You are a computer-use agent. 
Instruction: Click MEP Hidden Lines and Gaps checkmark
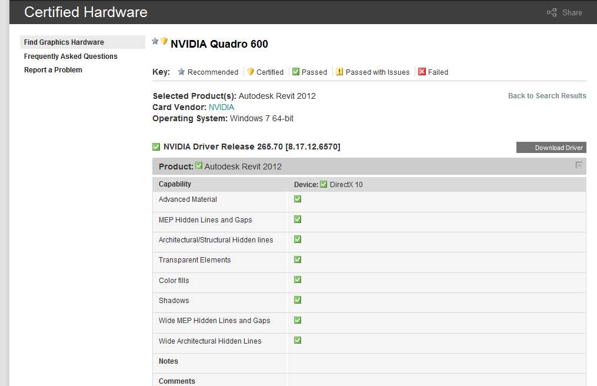tap(298, 219)
